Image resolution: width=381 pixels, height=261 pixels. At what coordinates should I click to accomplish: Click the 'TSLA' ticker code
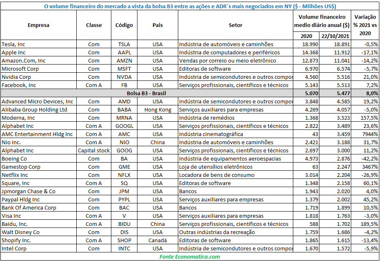point(124,44)
